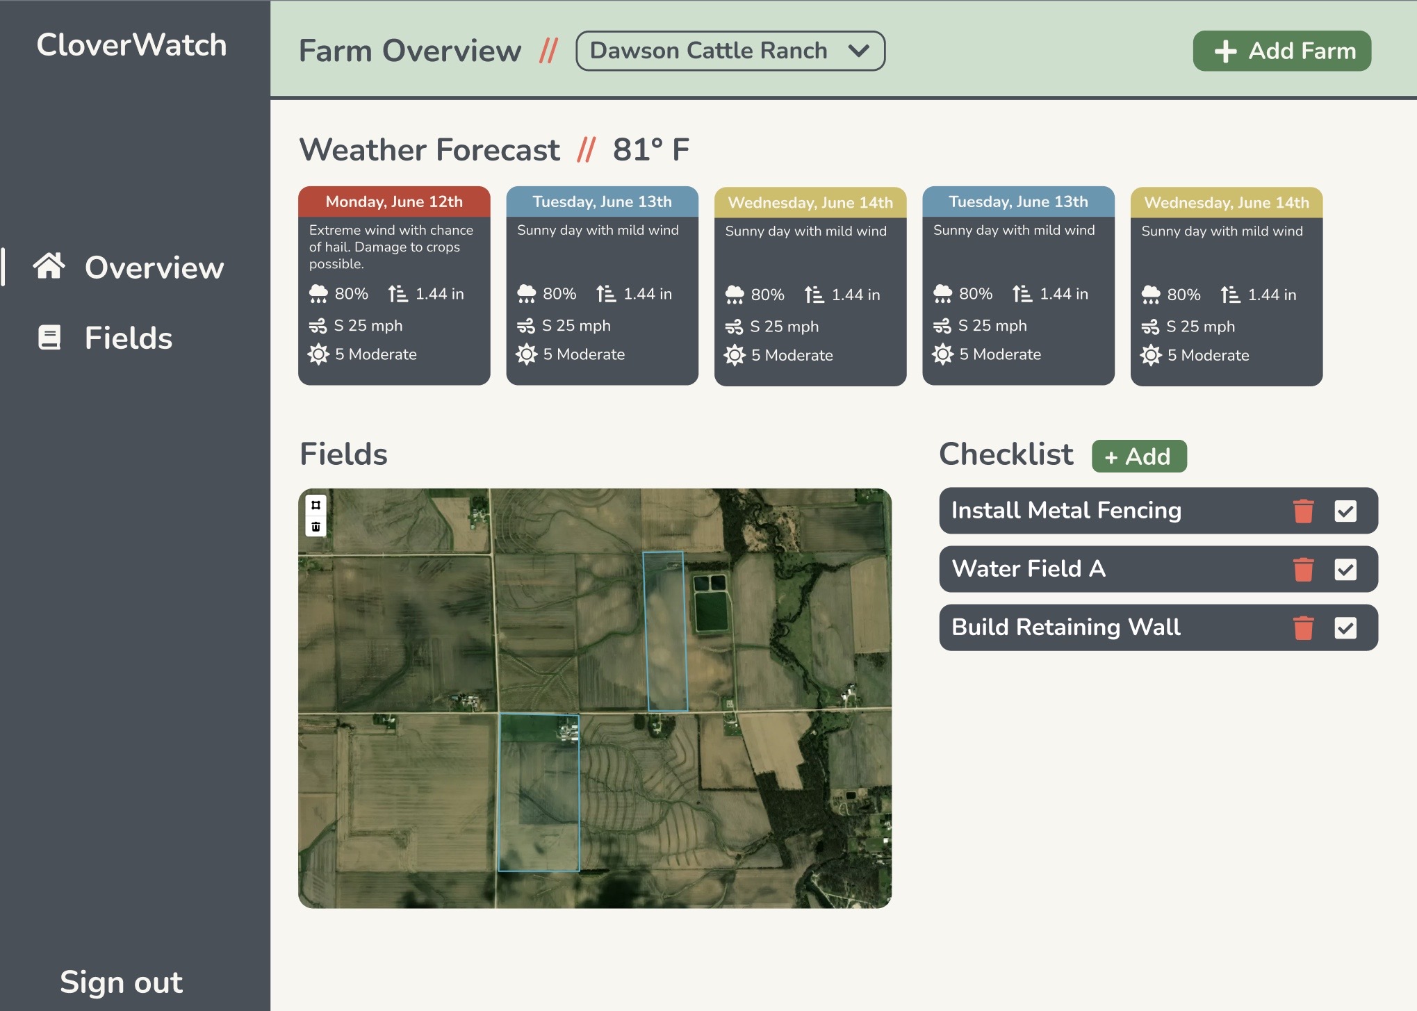Click the polygon draw tool on map
Screen dimensions: 1417x1011
(316, 505)
